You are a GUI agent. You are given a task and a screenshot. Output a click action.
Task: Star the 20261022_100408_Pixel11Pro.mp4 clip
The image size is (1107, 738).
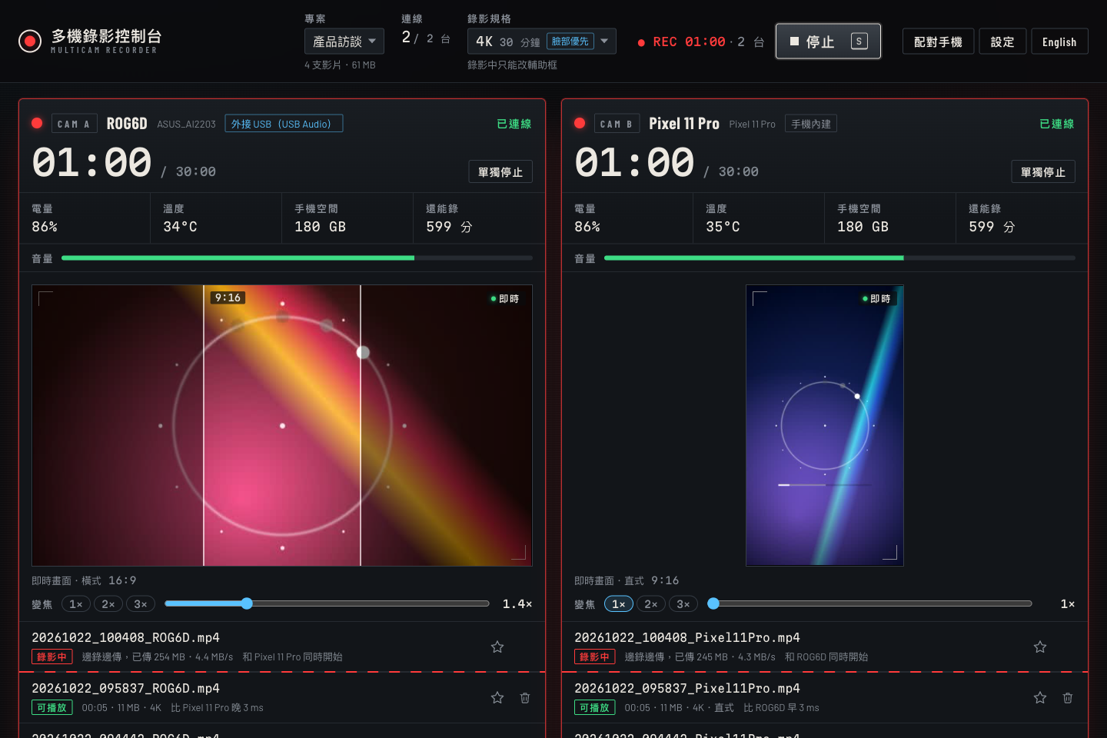[1040, 647]
